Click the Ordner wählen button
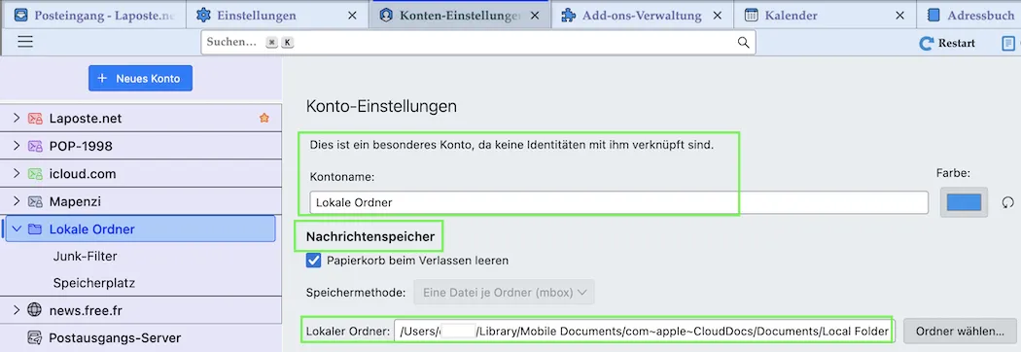Viewport: 1021px width, 352px height. (x=960, y=332)
